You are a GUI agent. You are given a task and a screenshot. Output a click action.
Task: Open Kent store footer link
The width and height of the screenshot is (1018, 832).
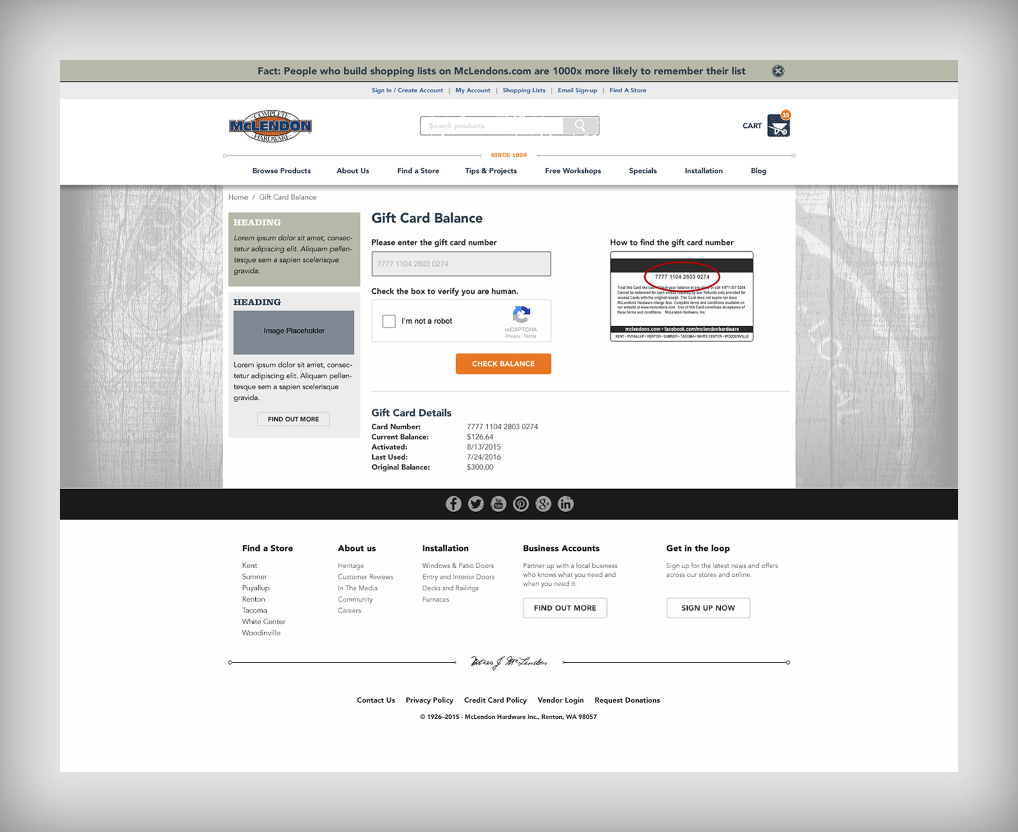click(x=249, y=565)
